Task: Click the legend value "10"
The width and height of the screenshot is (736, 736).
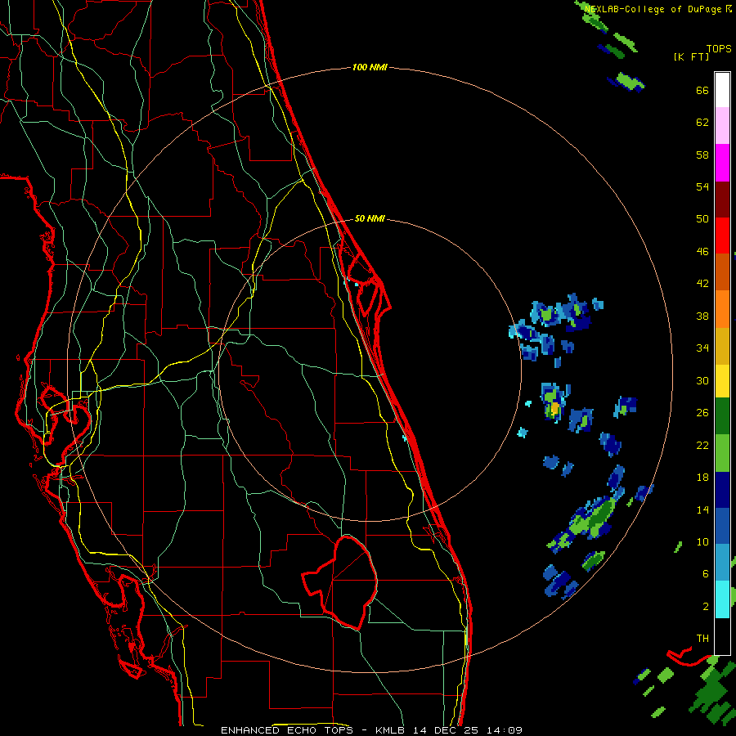Action: (x=702, y=541)
